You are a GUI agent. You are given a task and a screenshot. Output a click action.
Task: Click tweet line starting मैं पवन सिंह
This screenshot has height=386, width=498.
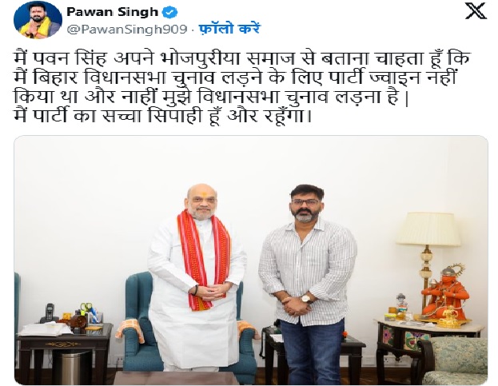242,58
